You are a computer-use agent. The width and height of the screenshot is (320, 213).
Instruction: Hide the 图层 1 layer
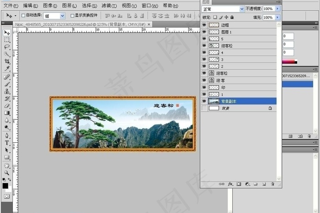click(x=204, y=32)
